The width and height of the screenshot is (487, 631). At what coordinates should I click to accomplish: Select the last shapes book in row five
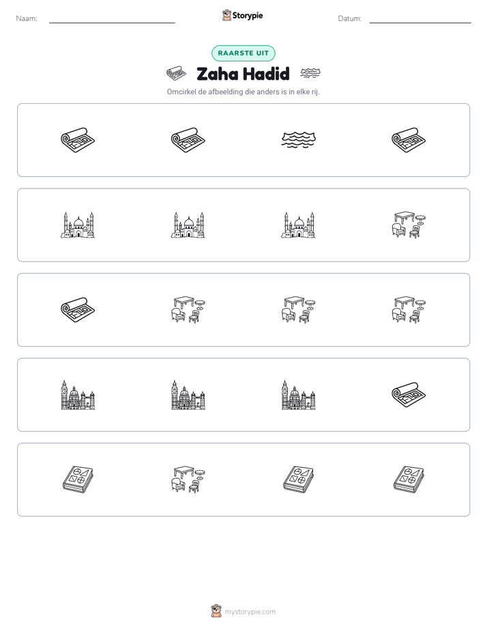tap(409, 479)
